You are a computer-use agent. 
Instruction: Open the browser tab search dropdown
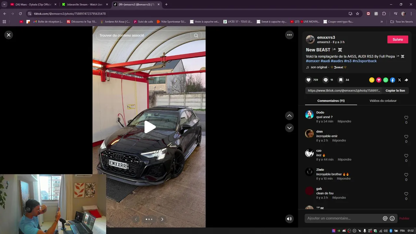4,5
